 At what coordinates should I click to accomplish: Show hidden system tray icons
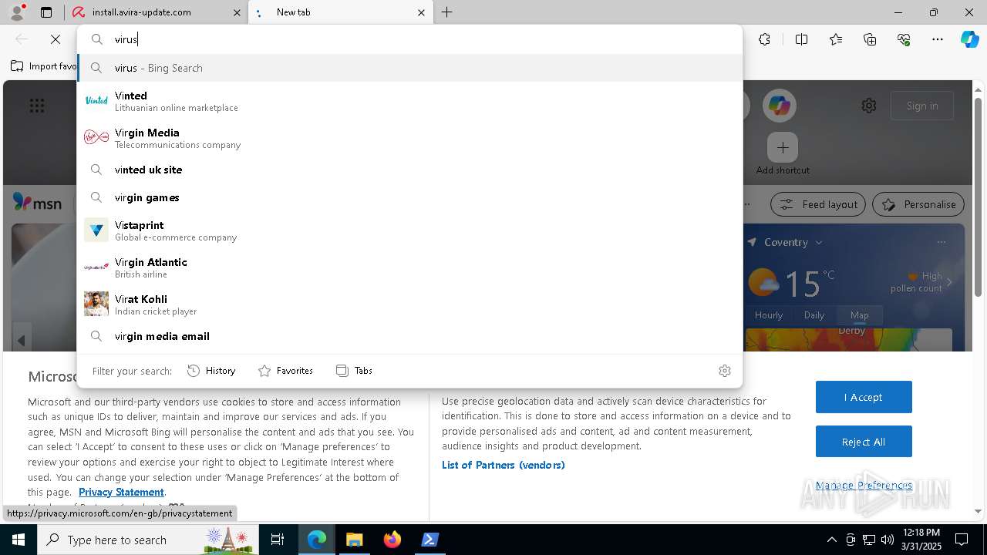(x=831, y=540)
